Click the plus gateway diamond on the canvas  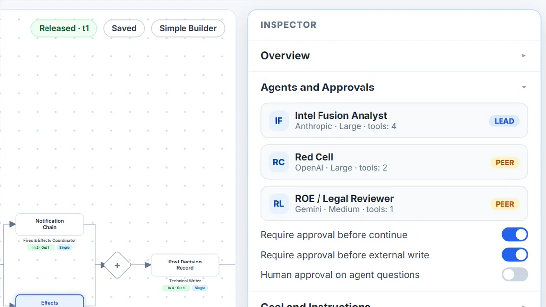pyautogui.click(x=117, y=265)
